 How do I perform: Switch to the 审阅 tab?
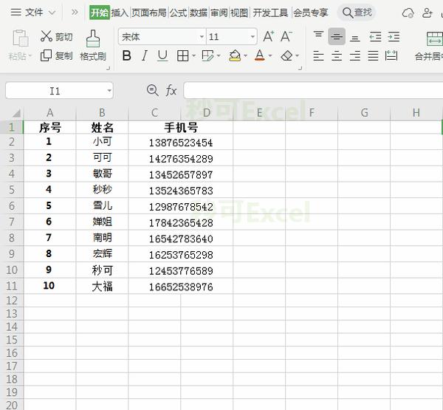click(x=219, y=13)
